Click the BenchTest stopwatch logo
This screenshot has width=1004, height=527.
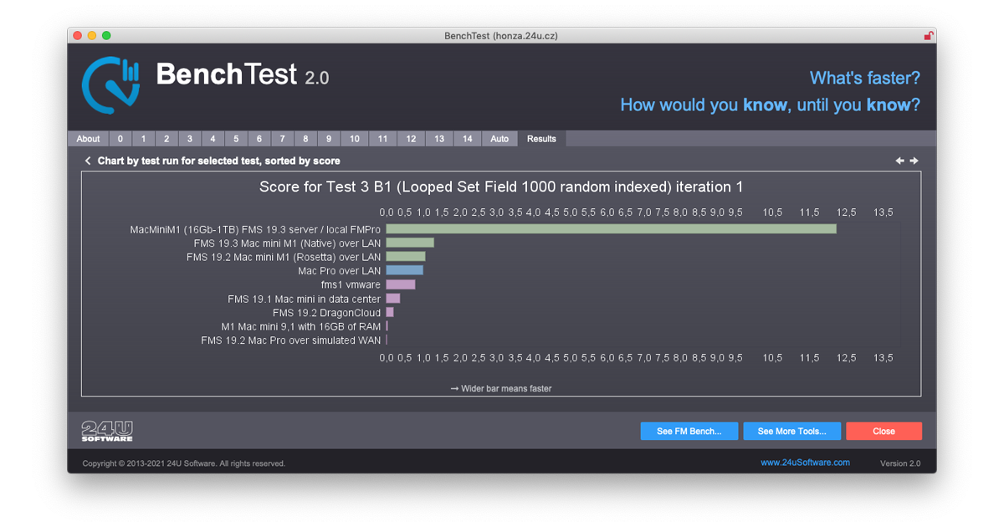[x=110, y=84]
